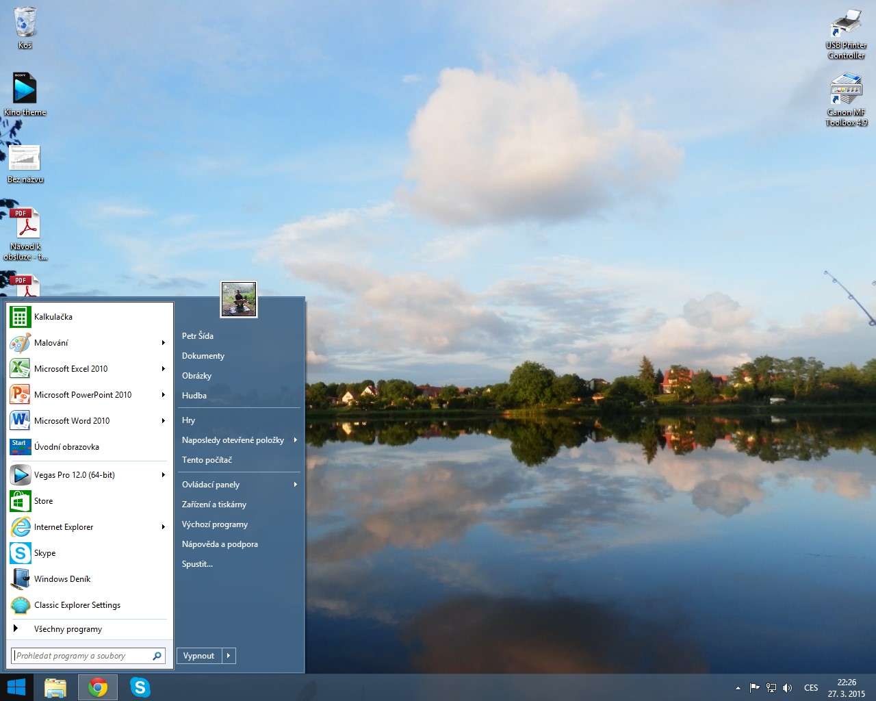The image size is (876, 701).
Task: Show hidden tray icons arrow
Action: 738,688
